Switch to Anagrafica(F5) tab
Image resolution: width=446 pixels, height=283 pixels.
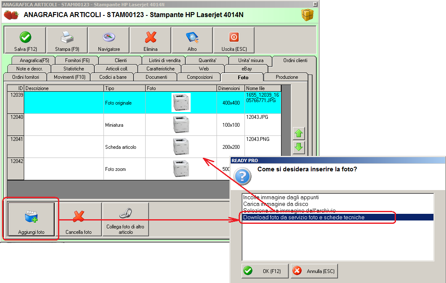(34, 60)
